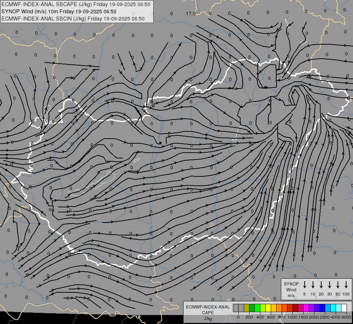This screenshot has width=353, height=324.
Task: Click the J/kg unit label in legend
Action: pos(208,319)
